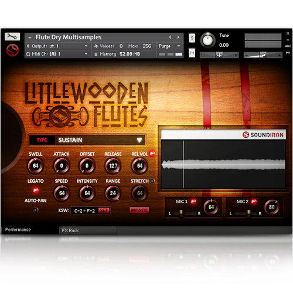The height and width of the screenshot is (293, 293).
Task: Click the Swell knob
Action: pyautogui.click(x=36, y=166)
